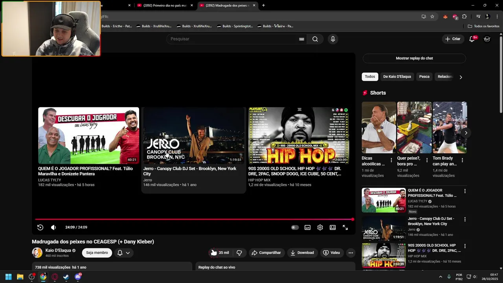Open the Tom Brady short thumbnail

[x=450, y=127]
